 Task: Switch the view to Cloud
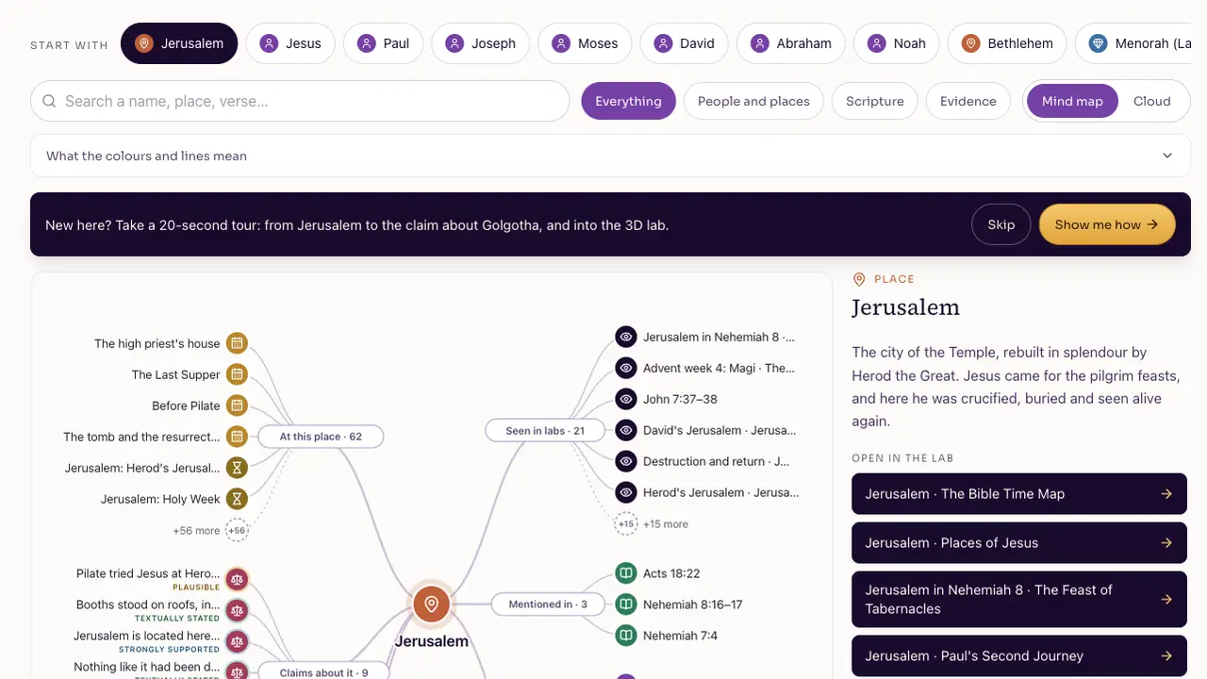click(1151, 101)
